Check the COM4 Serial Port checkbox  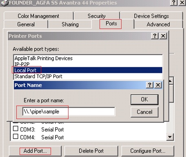coord(15,136)
